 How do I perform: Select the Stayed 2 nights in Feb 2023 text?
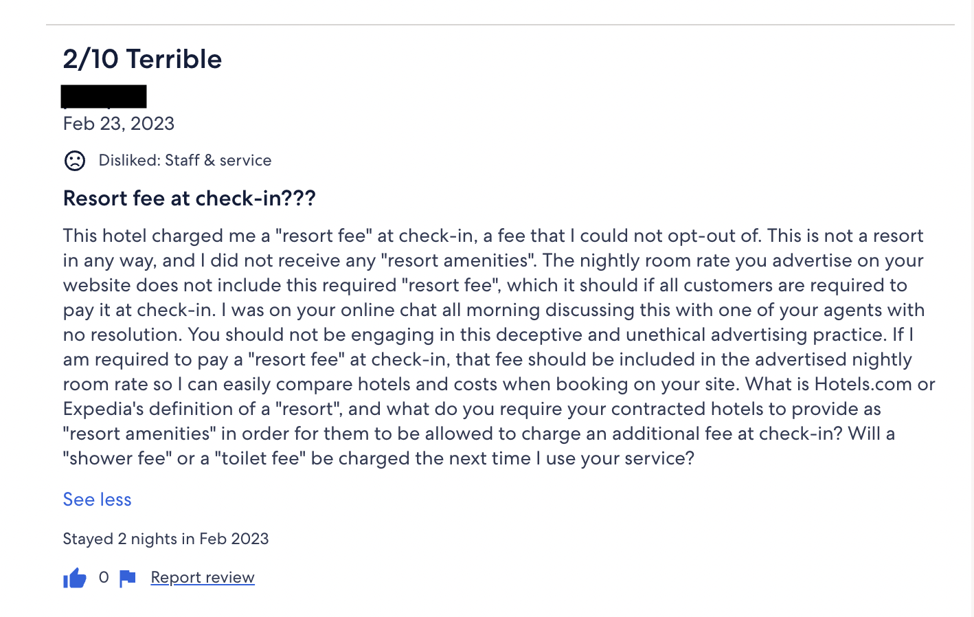(x=166, y=539)
